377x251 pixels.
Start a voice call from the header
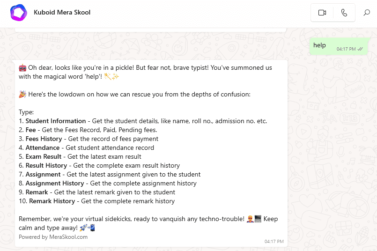(344, 13)
